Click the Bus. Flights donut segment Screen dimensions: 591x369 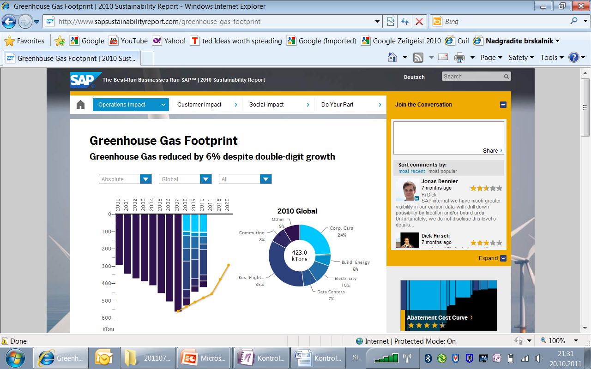point(280,264)
